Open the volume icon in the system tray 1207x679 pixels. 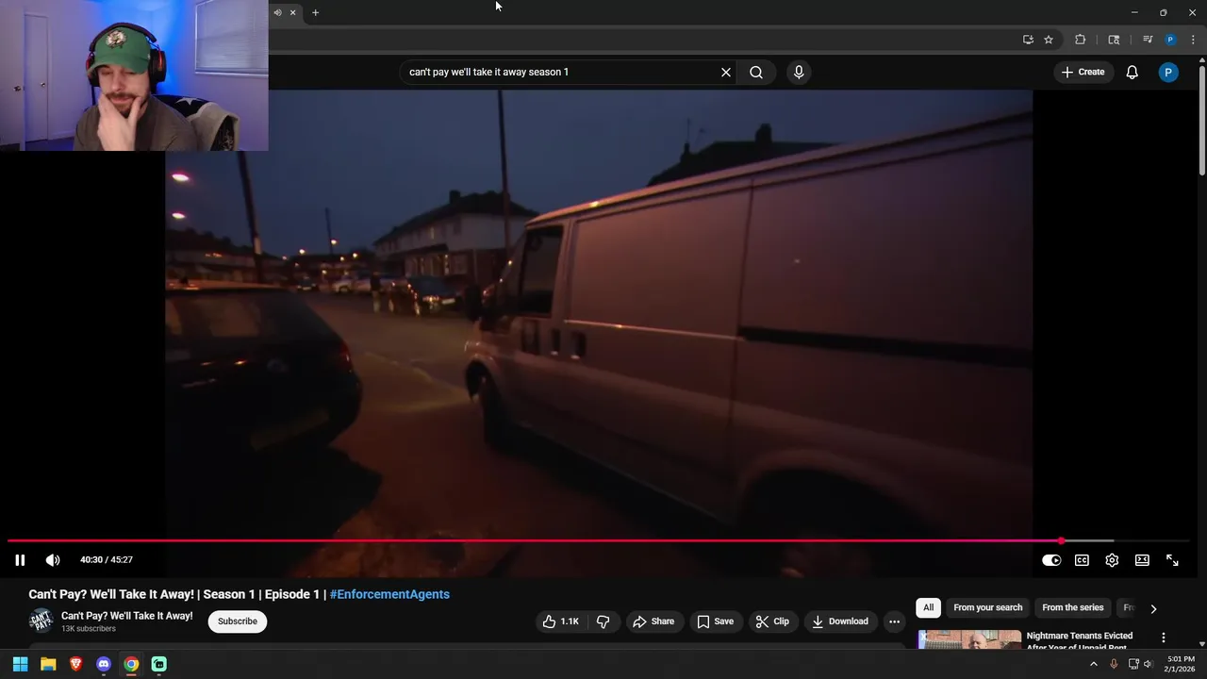pyautogui.click(x=1148, y=664)
